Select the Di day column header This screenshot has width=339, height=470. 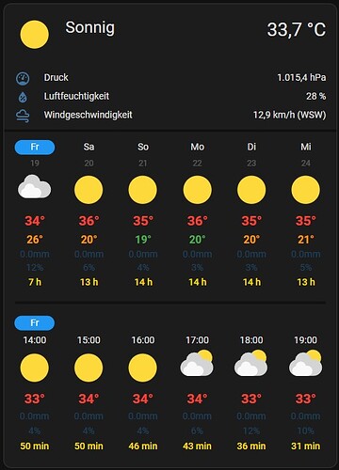tap(251, 147)
